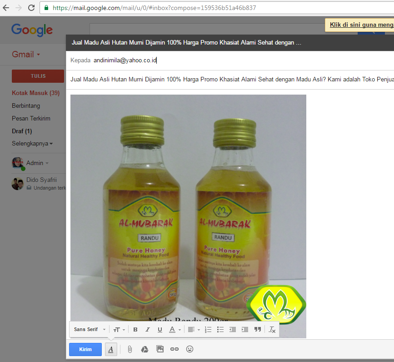Image resolution: width=394 pixels, height=362 pixels.
Task: Insert a bulleted list
Action: coord(220,330)
